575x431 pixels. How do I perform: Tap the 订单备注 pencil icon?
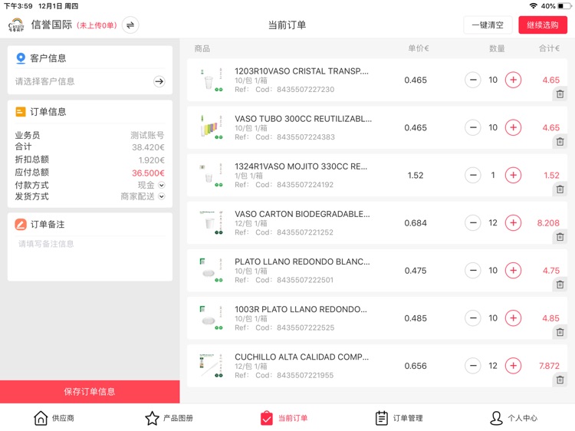coord(21,225)
